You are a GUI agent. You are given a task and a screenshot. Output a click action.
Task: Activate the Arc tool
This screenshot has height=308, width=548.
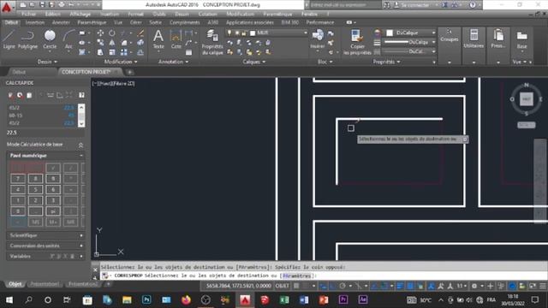pyautogui.click(x=68, y=39)
